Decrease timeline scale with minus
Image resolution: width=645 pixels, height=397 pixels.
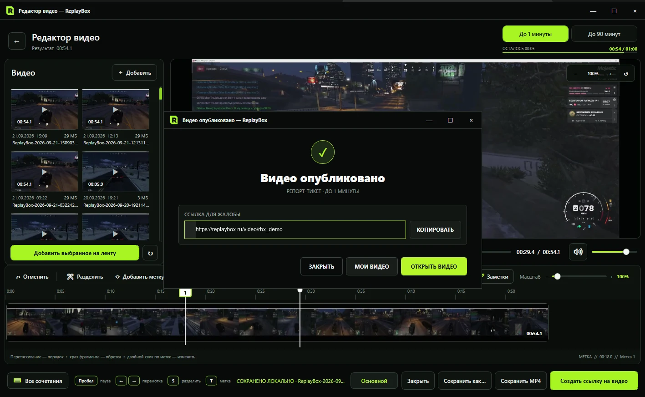click(547, 277)
